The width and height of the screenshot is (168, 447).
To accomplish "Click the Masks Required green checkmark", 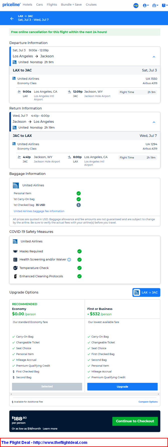I will (x=79, y=251).
